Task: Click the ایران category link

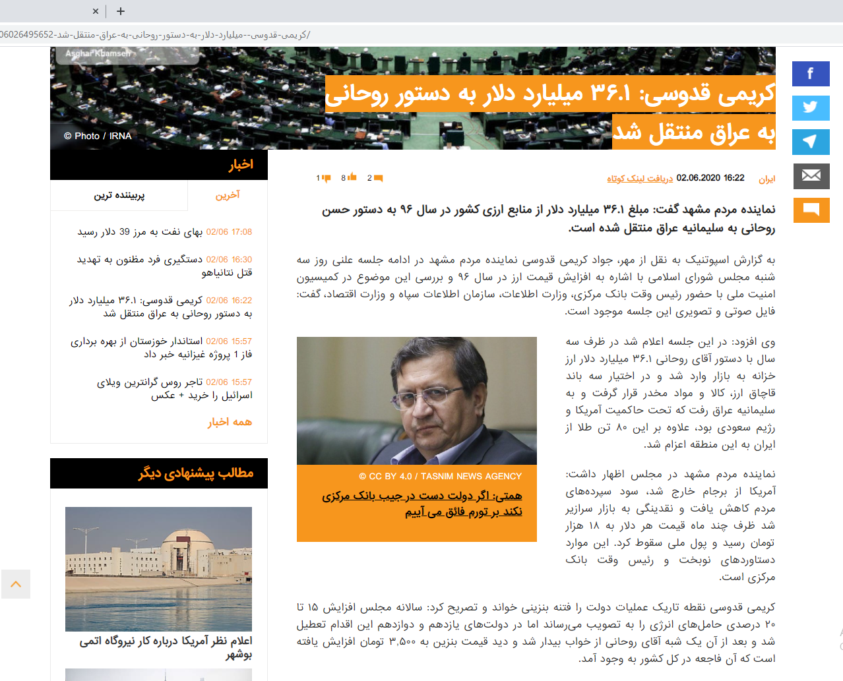Action: pos(766,179)
